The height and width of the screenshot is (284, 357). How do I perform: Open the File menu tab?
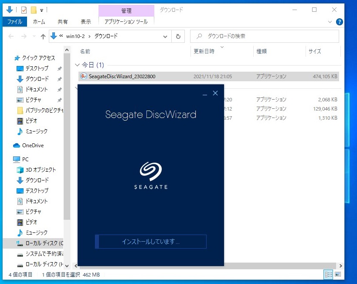click(x=15, y=22)
